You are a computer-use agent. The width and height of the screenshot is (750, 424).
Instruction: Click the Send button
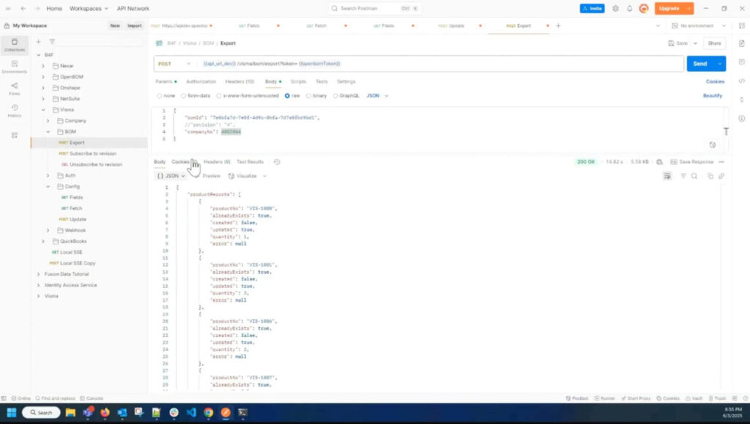(700, 64)
